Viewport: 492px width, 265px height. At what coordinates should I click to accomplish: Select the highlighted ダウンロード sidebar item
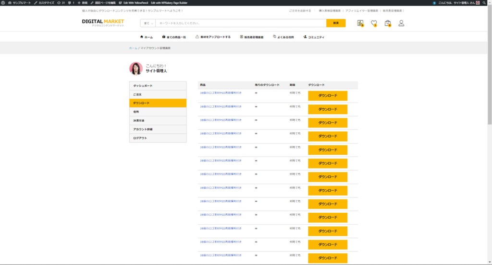(158, 103)
